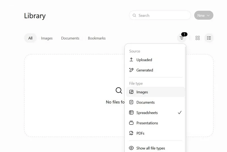Click the No files found message

pyautogui.click(x=115, y=102)
